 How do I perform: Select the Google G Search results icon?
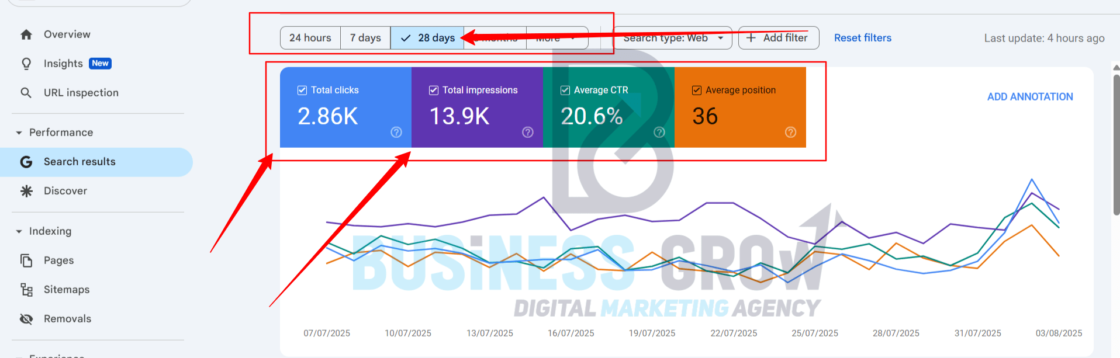[x=26, y=162]
